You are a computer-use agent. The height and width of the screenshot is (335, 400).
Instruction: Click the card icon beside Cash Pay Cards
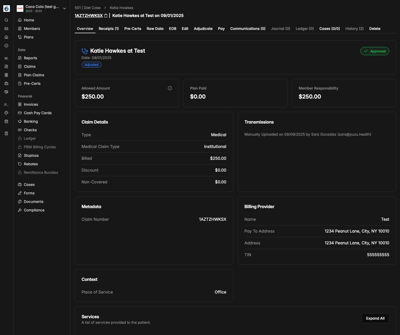[20, 113]
